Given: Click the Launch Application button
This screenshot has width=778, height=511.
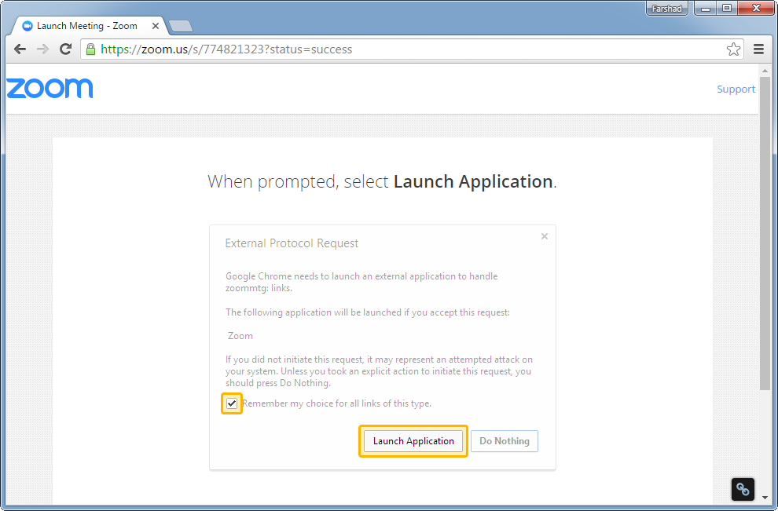Looking at the screenshot, I should pos(413,441).
